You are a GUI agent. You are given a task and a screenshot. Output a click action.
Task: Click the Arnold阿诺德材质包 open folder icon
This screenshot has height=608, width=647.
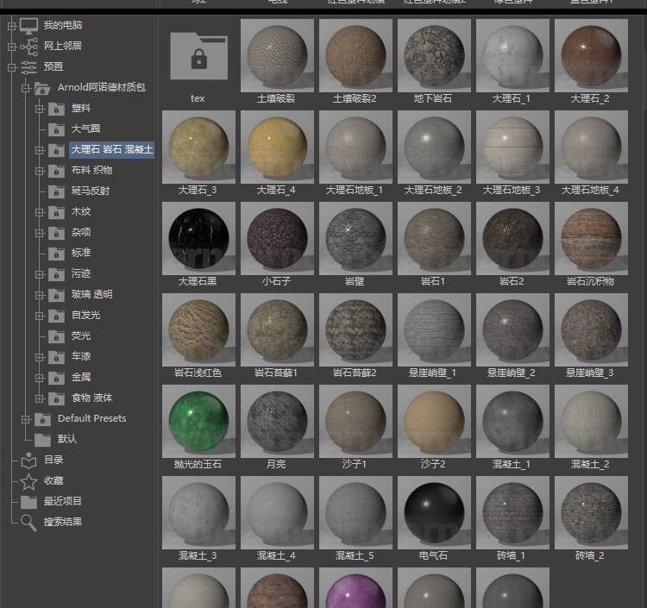click(42, 88)
